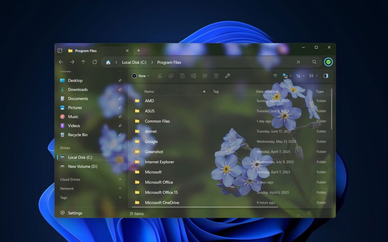
Task: Go up one directory level
Action: coord(83,62)
